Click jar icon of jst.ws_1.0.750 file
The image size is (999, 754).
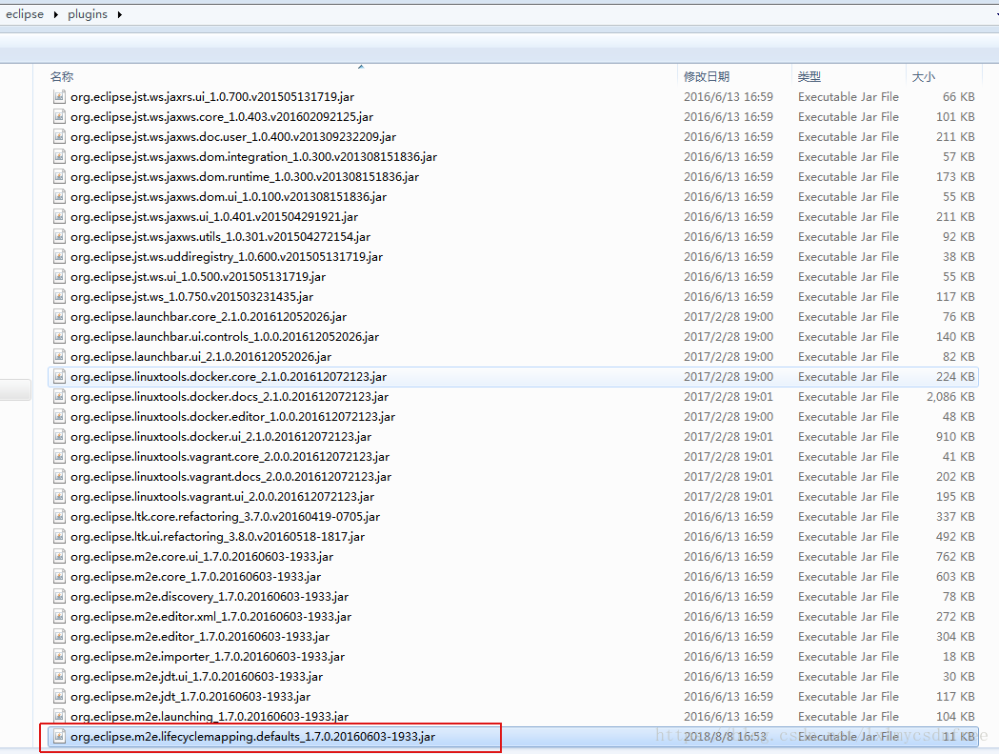(x=59, y=297)
